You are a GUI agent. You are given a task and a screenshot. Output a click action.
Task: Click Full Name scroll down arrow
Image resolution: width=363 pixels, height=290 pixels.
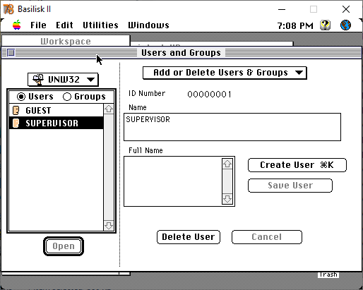[227, 199]
